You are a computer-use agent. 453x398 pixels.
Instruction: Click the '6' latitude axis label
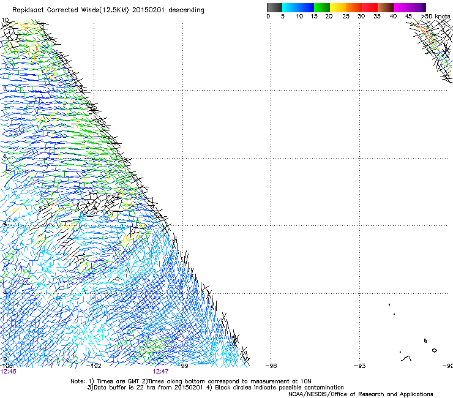[x=5, y=156]
